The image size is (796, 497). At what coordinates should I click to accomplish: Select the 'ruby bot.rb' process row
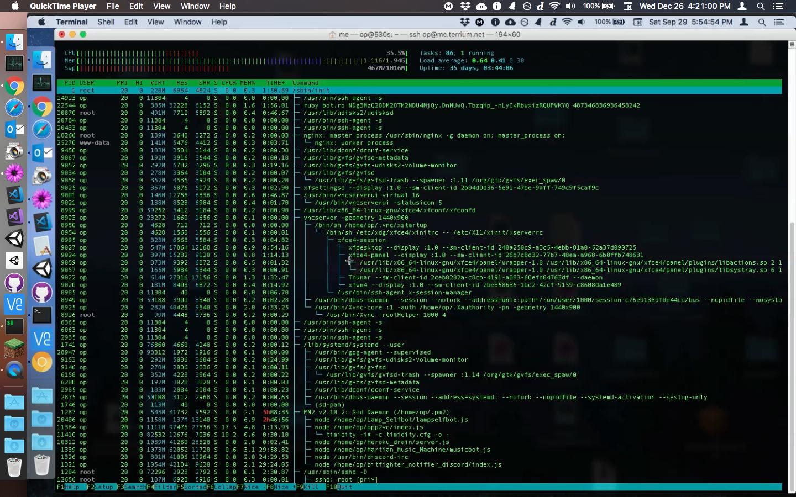420,105
